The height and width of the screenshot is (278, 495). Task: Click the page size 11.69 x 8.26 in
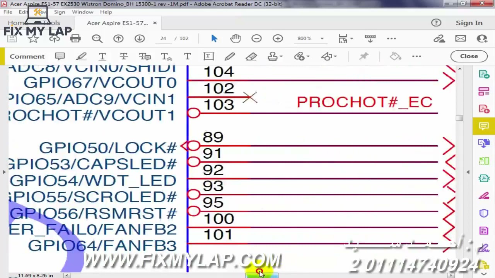35,275
